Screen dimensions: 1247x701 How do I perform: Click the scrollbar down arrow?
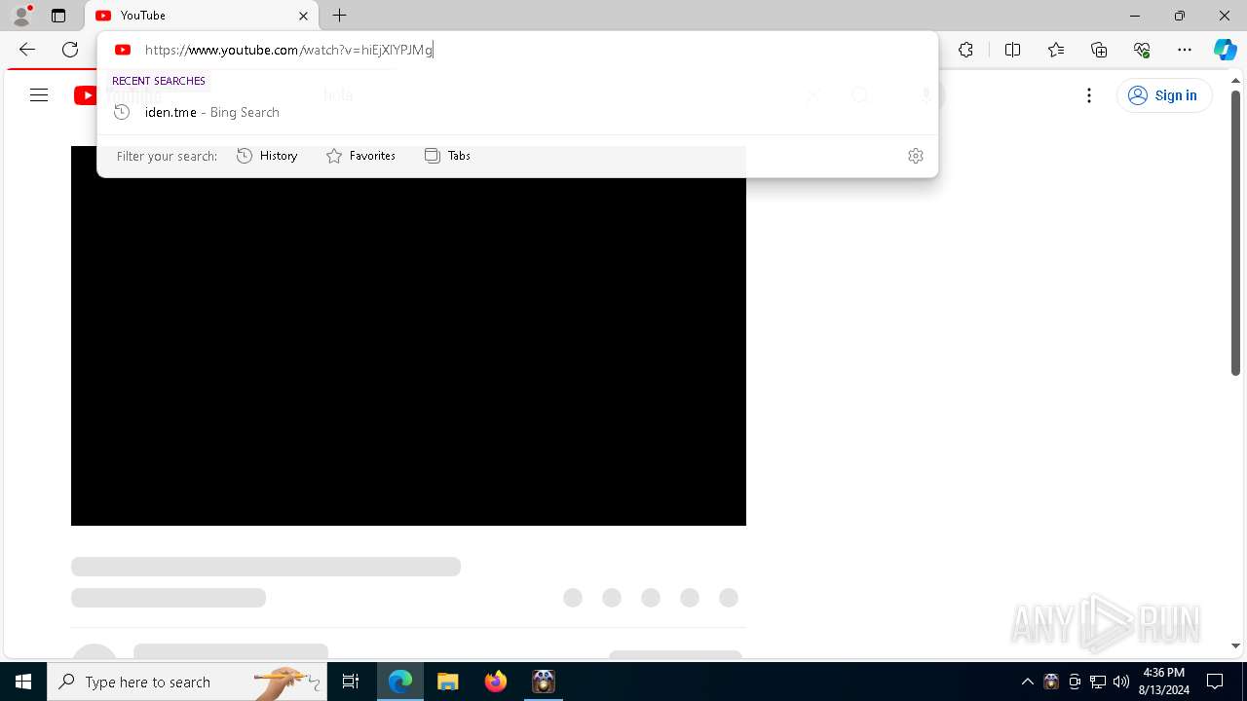tap(1235, 646)
